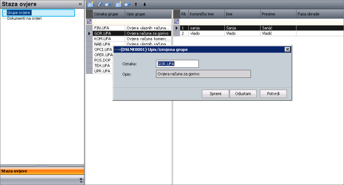Select Grupe ovjere tree node
This screenshot has width=344, height=185.
point(19,12)
